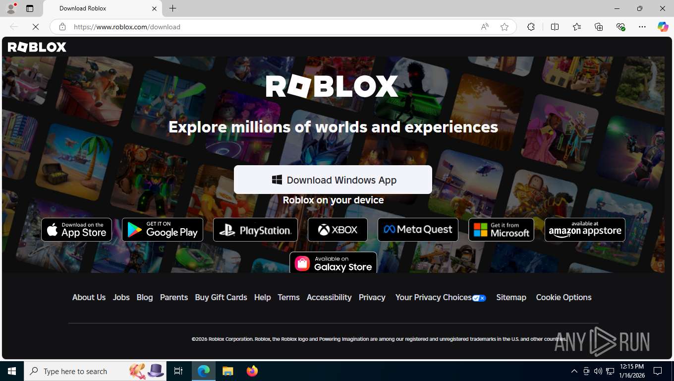This screenshot has width=674, height=381.
Task: Open File Explorer from the taskbar
Action: click(x=227, y=371)
